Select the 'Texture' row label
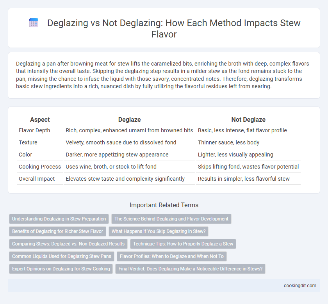This screenshot has width=328, height=304. click(x=28, y=142)
